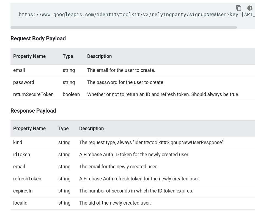This screenshot has height=215, width=263.
Task: Click the Response Payload section header
Action: click(x=33, y=111)
